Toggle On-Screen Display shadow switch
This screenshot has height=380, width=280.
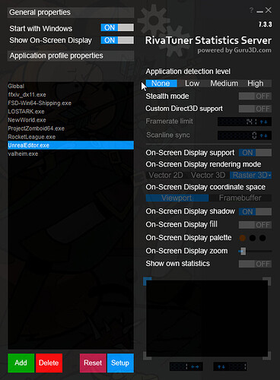coord(255,211)
